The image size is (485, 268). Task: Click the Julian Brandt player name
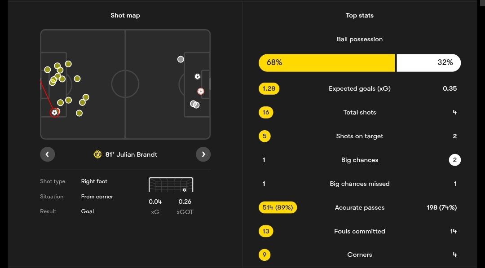coord(137,154)
